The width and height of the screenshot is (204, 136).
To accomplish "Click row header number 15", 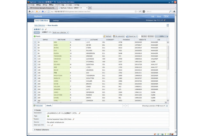I will tap(35, 76).
